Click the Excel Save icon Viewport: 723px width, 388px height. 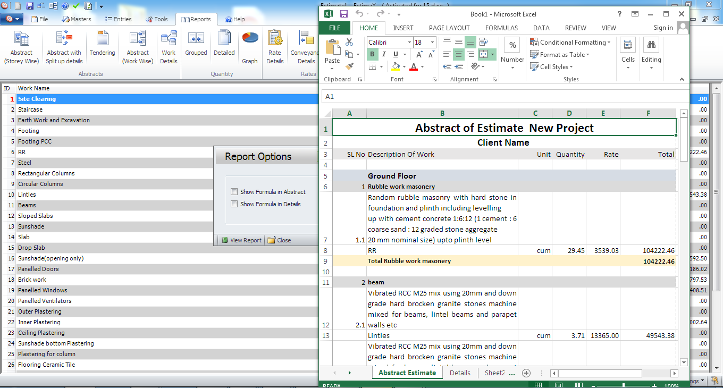pyautogui.click(x=343, y=14)
